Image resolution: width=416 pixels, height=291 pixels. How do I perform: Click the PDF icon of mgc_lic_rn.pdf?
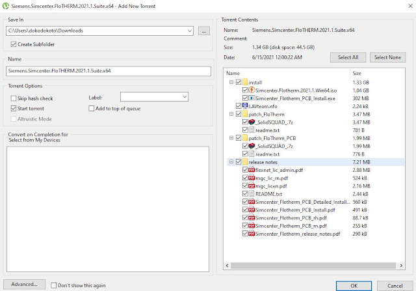(252, 178)
